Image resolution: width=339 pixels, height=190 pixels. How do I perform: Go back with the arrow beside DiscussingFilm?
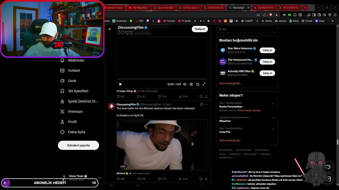(x=110, y=29)
